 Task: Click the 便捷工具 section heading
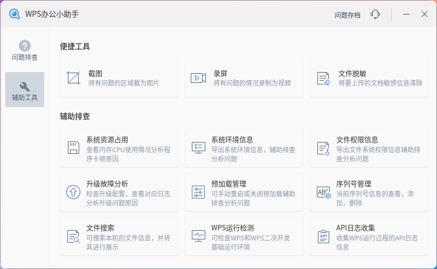pyautogui.click(x=75, y=46)
